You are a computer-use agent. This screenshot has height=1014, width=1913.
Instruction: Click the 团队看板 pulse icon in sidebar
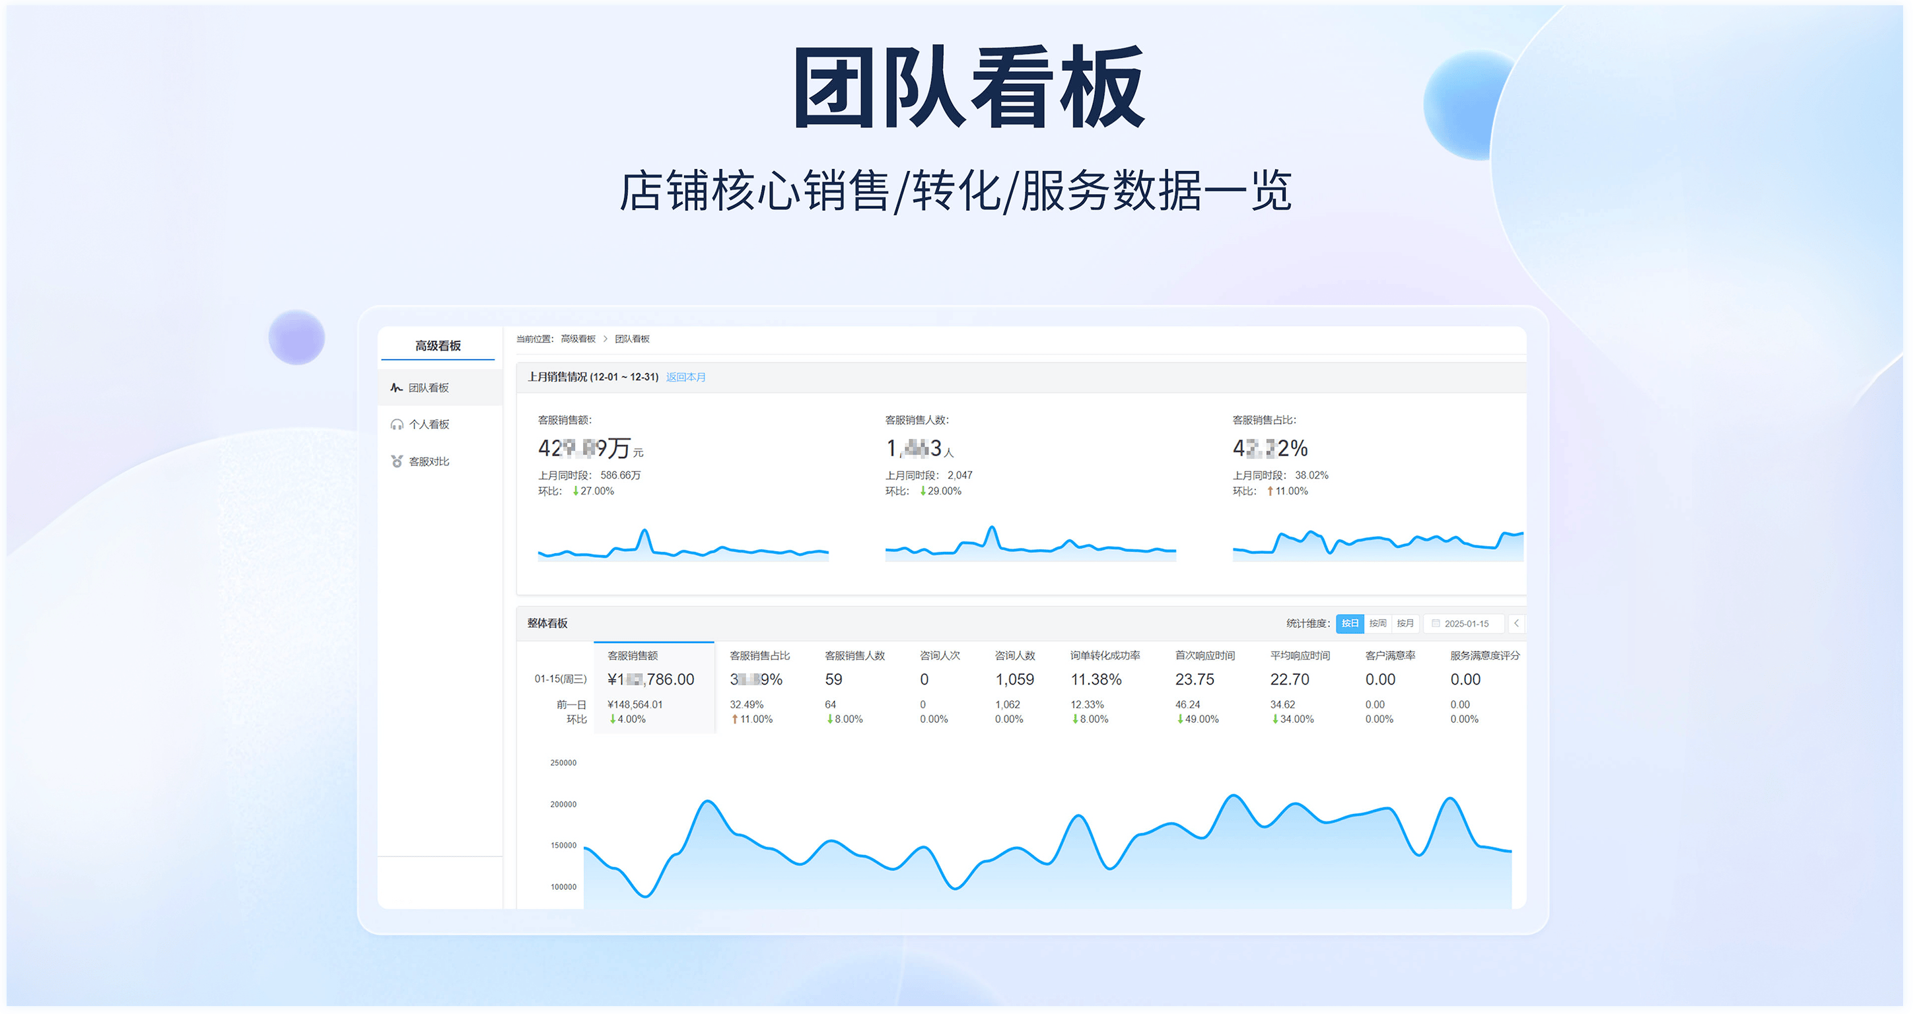(397, 388)
